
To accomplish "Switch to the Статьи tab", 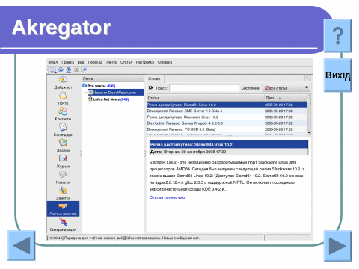I will [154, 78].
